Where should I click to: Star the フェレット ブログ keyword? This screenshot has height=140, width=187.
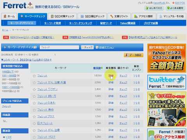click(34, 137)
